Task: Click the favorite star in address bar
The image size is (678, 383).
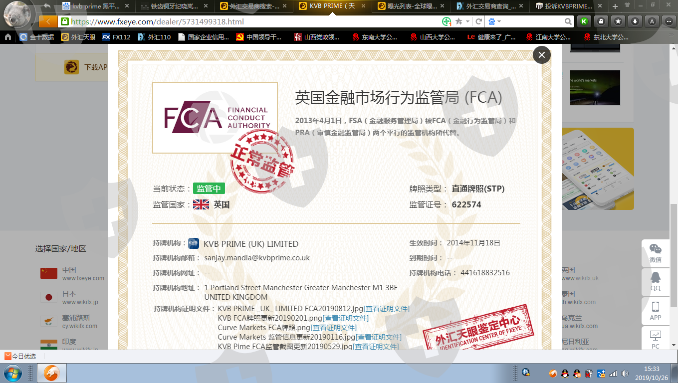Action: [x=458, y=21]
